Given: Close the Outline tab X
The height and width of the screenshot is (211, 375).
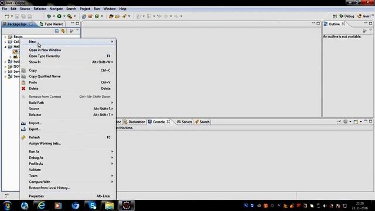Looking at the screenshot, I should click(x=343, y=24).
